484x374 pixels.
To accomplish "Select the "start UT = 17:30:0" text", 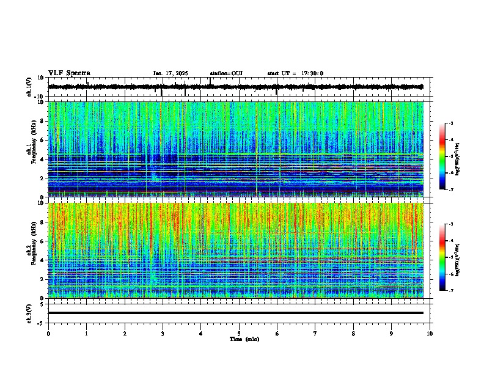I will tap(295, 73).
